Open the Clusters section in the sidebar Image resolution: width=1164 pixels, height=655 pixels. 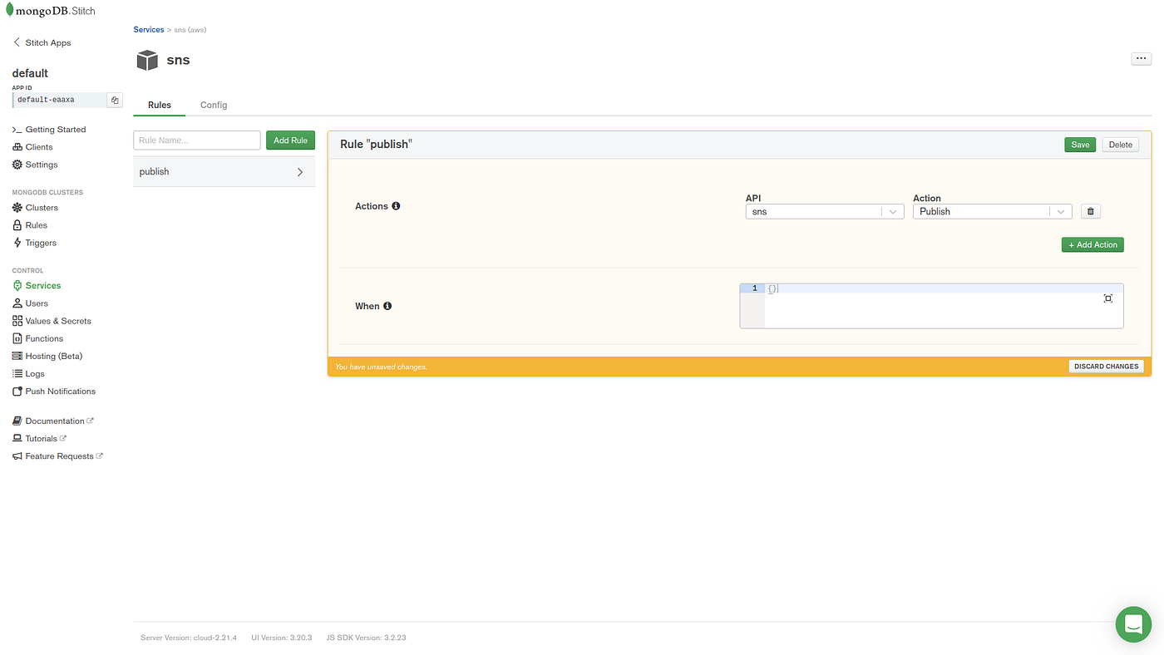click(40, 207)
